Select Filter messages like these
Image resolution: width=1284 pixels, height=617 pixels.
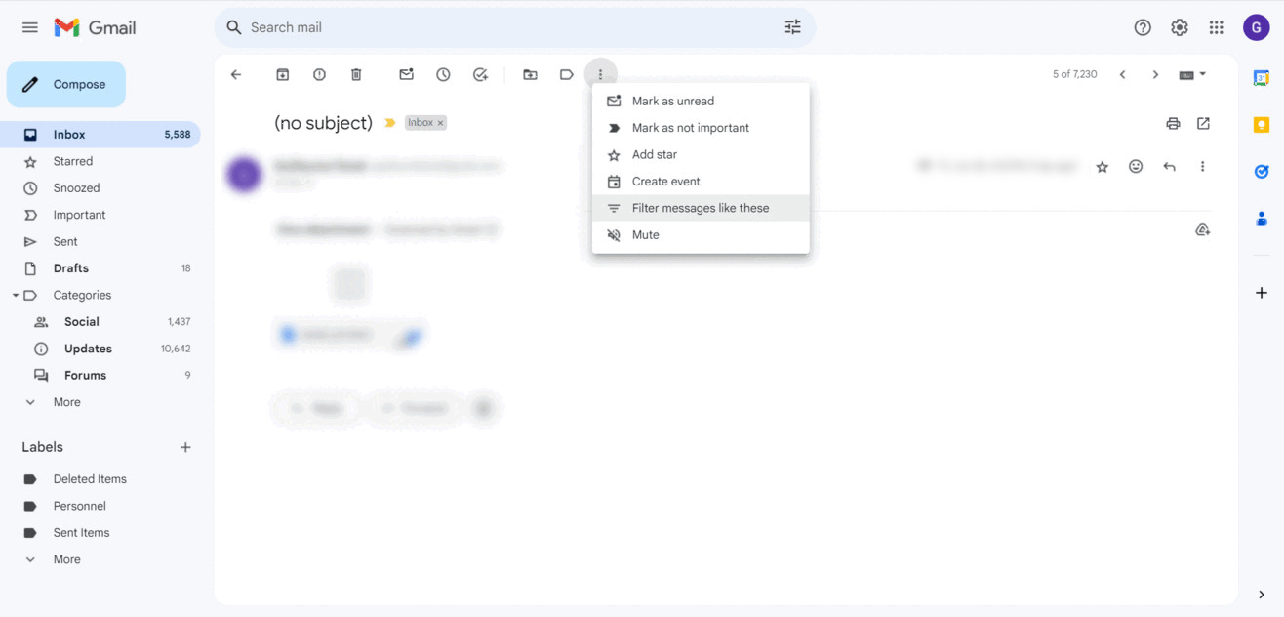[701, 208]
